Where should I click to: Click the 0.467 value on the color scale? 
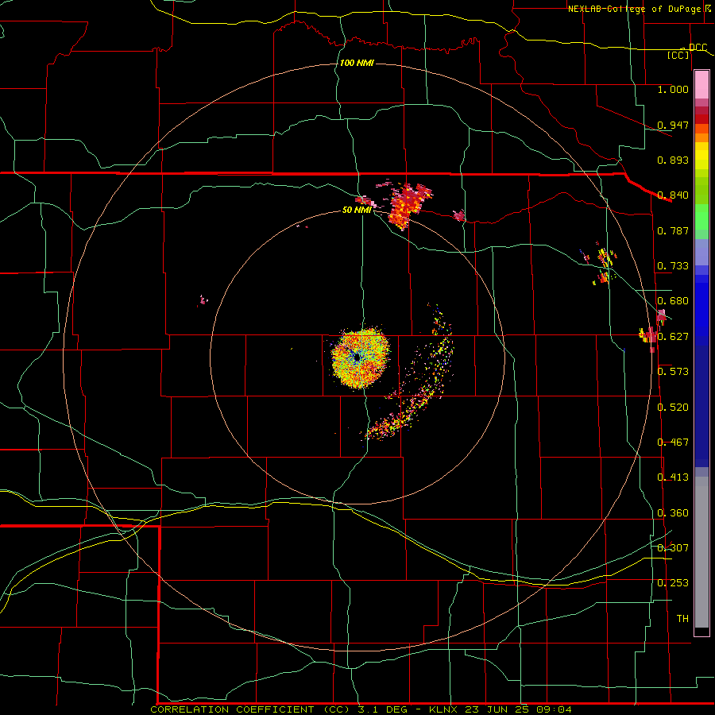[x=673, y=443]
